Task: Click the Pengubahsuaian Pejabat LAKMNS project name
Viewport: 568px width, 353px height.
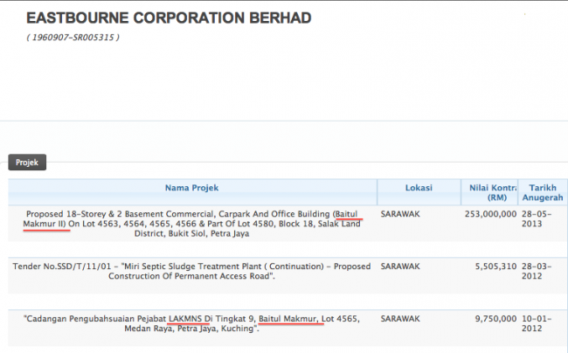Action: (191, 323)
